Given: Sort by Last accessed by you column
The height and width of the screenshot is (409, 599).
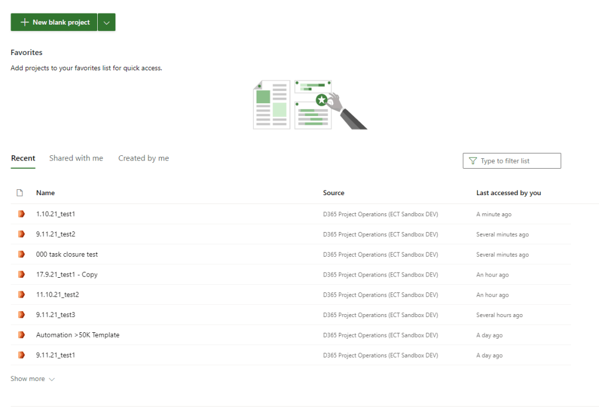Looking at the screenshot, I should 508,193.
